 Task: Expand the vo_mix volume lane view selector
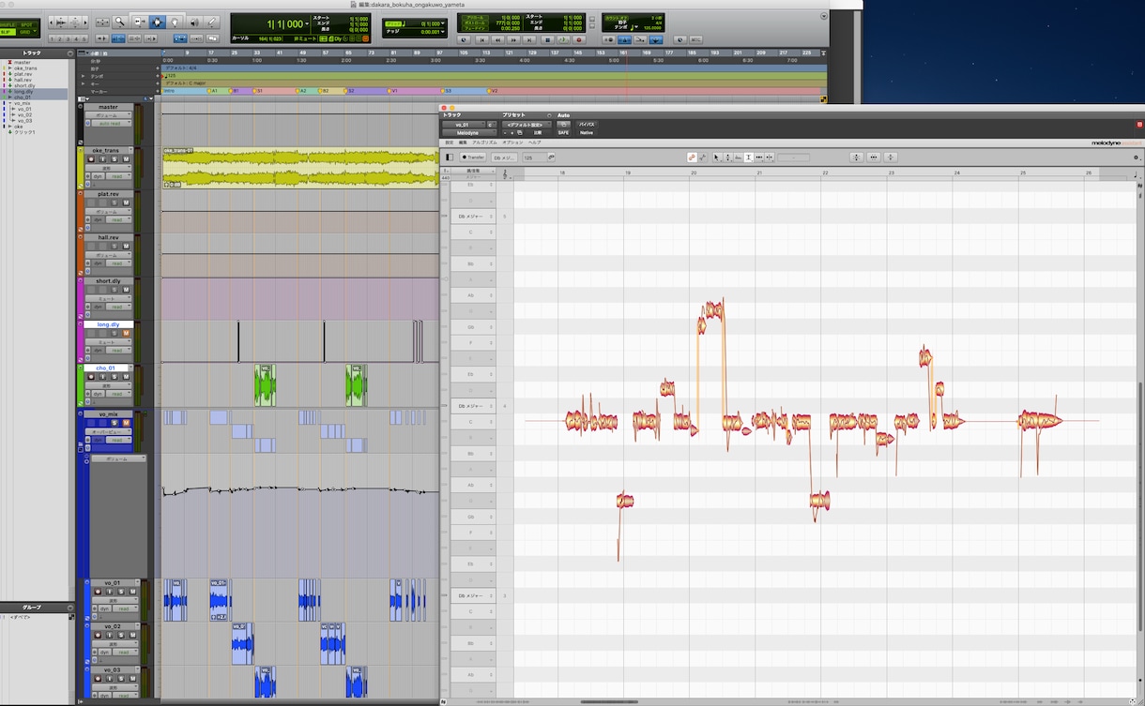(118, 458)
